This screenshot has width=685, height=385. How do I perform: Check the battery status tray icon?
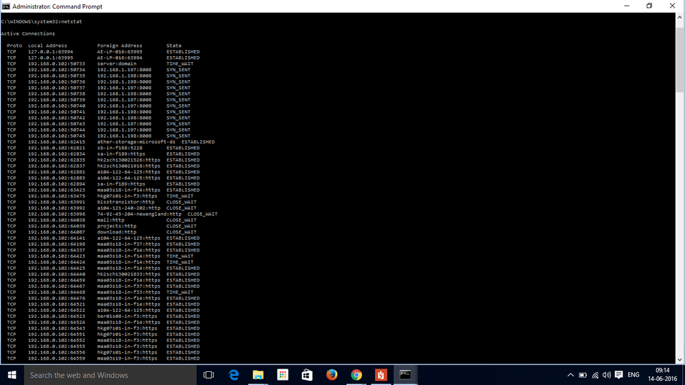583,375
